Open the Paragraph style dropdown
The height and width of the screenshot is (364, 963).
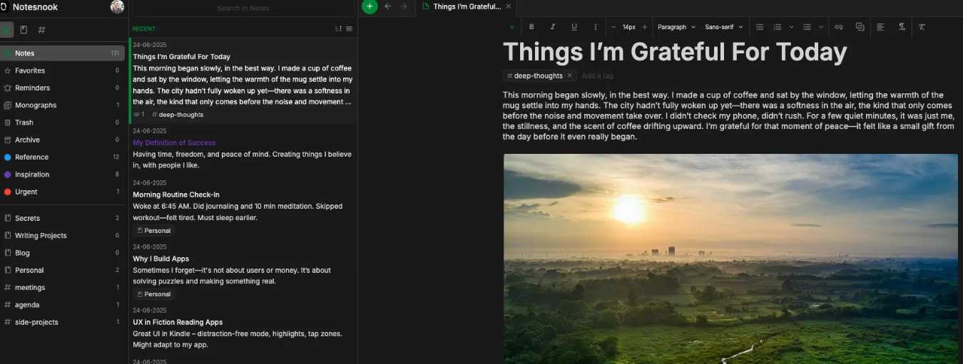pos(676,27)
